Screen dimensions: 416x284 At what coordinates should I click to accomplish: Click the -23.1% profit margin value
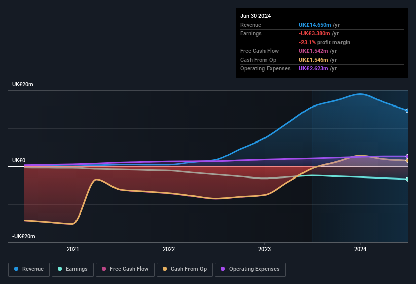(307, 42)
